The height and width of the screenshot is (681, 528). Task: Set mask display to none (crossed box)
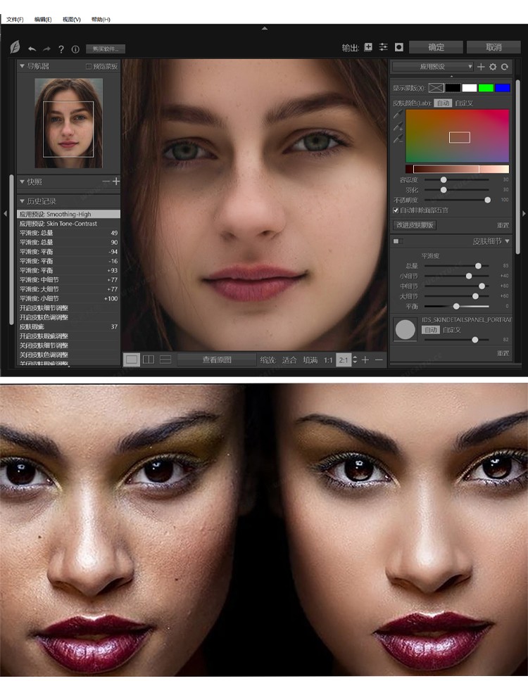pos(436,88)
